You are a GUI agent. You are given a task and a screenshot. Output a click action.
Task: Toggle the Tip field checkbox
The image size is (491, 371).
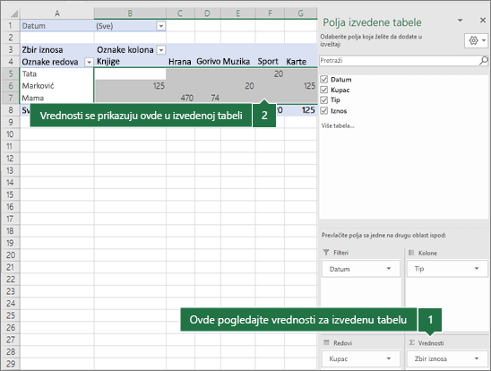[x=324, y=99]
